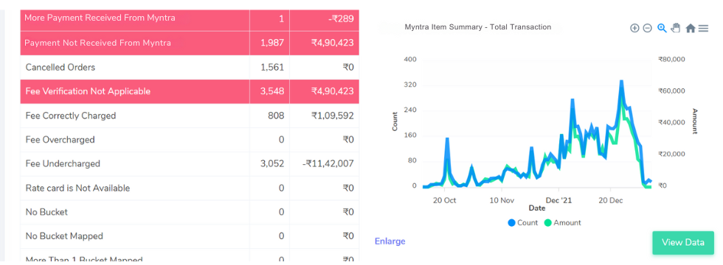The height and width of the screenshot is (265, 723).
Task: Click the Enlarge link
Action: [390, 241]
